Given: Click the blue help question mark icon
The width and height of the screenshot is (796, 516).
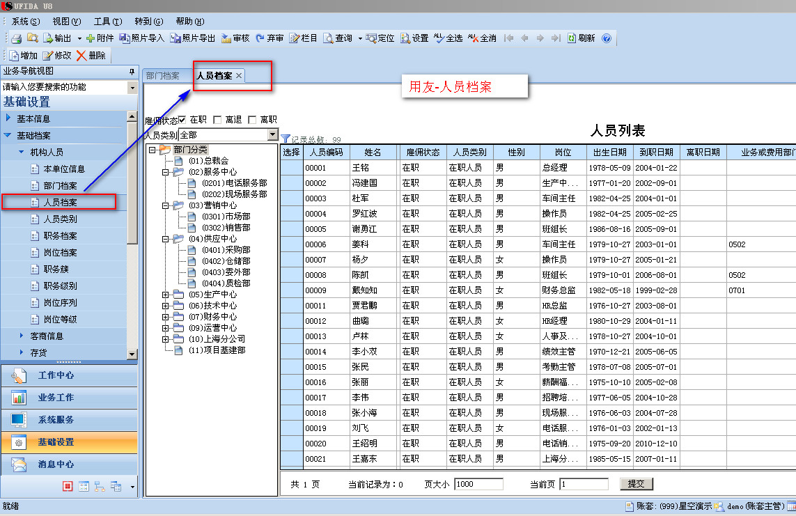Looking at the screenshot, I should click(x=606, y=38).
